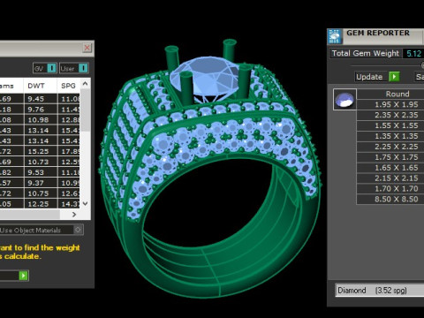Click the SPG column header
This screenshot has width=424, height=318.
[x=68, y=86]
